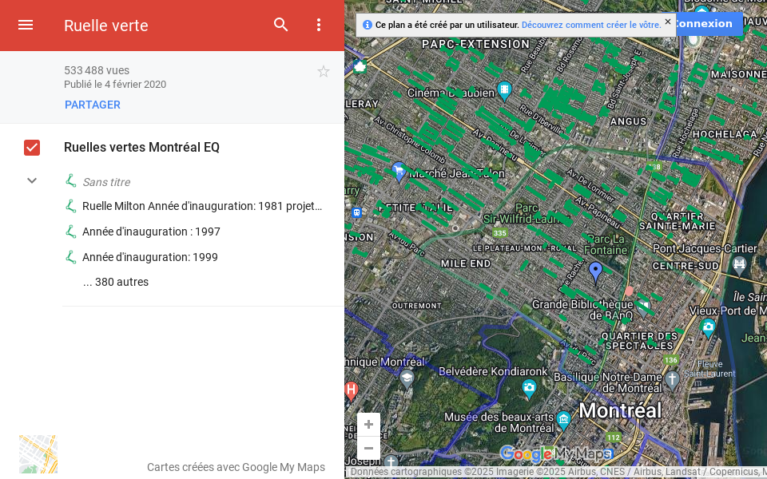767x479 pixels.
Task: Click the blue location pin marker
Action: [595, 271]
